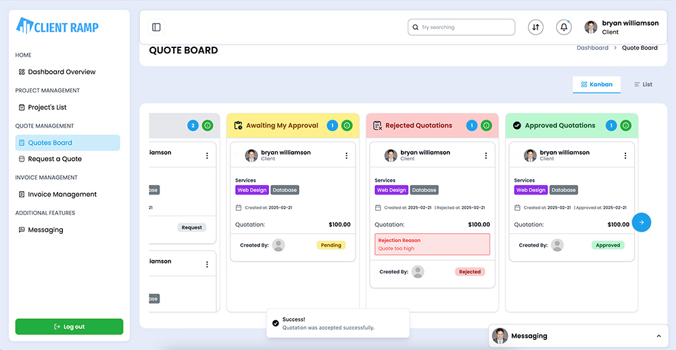The image size is (676, 350).
Task: Click Created By avatar on Rejected card
Action: coord(418,272)
